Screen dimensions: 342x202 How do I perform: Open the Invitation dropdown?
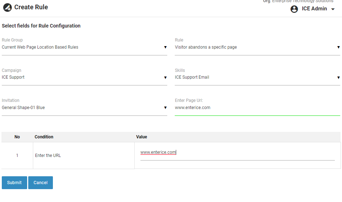coord(84,108)
